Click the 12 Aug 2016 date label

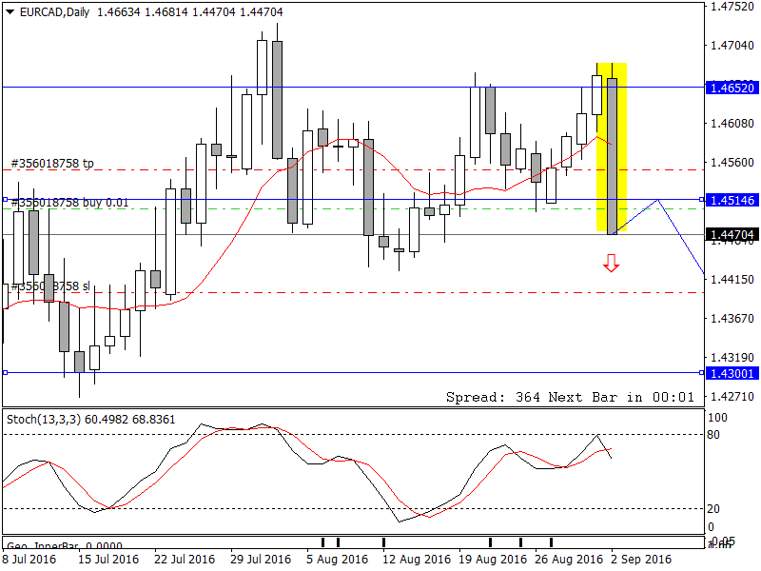pos(417,560)
